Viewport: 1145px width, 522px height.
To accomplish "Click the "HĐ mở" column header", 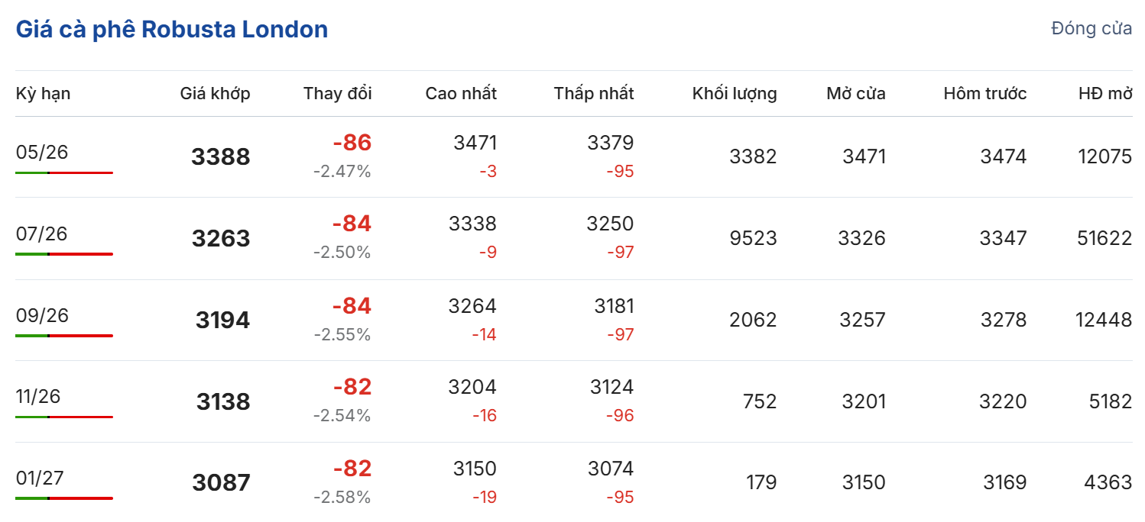I will pos(1104,94).
